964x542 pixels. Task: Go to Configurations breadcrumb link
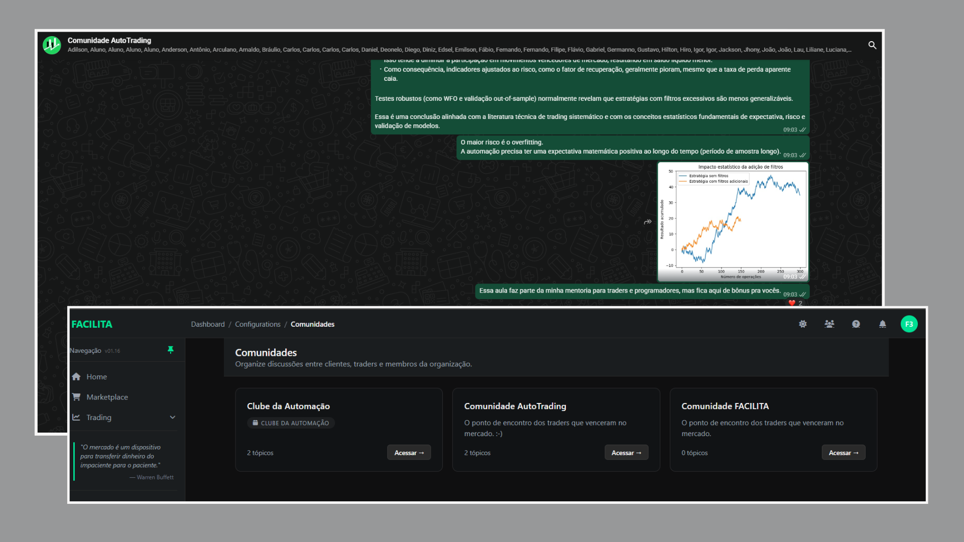pos(258,324)
